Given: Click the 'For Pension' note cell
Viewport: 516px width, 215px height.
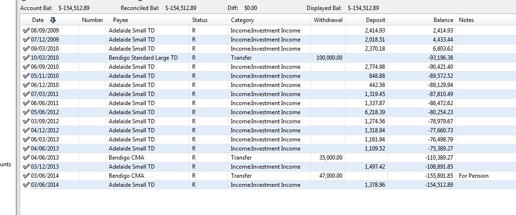Looking at the screenshot, I should pos(473,176).
